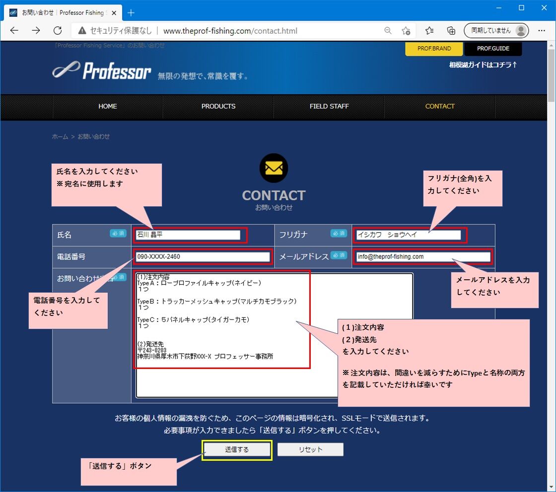Click the profile sync button 同期していません
Screen dimensions: 556x492
tap(496, 30)
